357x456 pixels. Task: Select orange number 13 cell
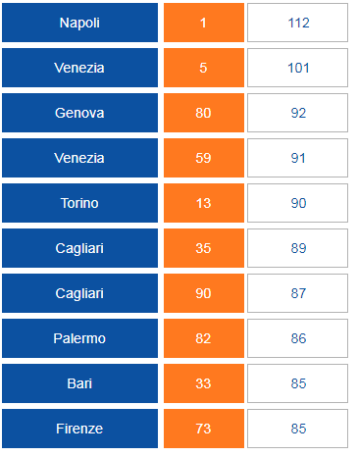point(204,203)
